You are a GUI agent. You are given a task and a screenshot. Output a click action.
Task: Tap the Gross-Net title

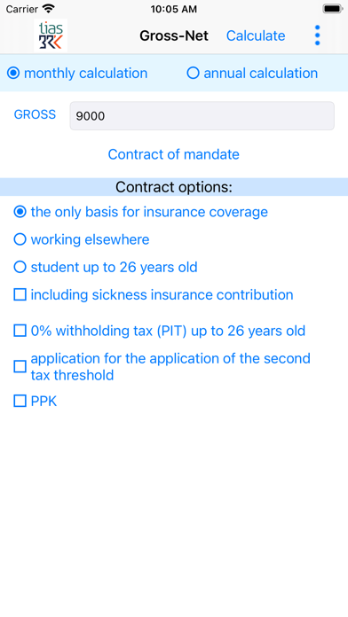pyautogui.click(x=174, y=35)
